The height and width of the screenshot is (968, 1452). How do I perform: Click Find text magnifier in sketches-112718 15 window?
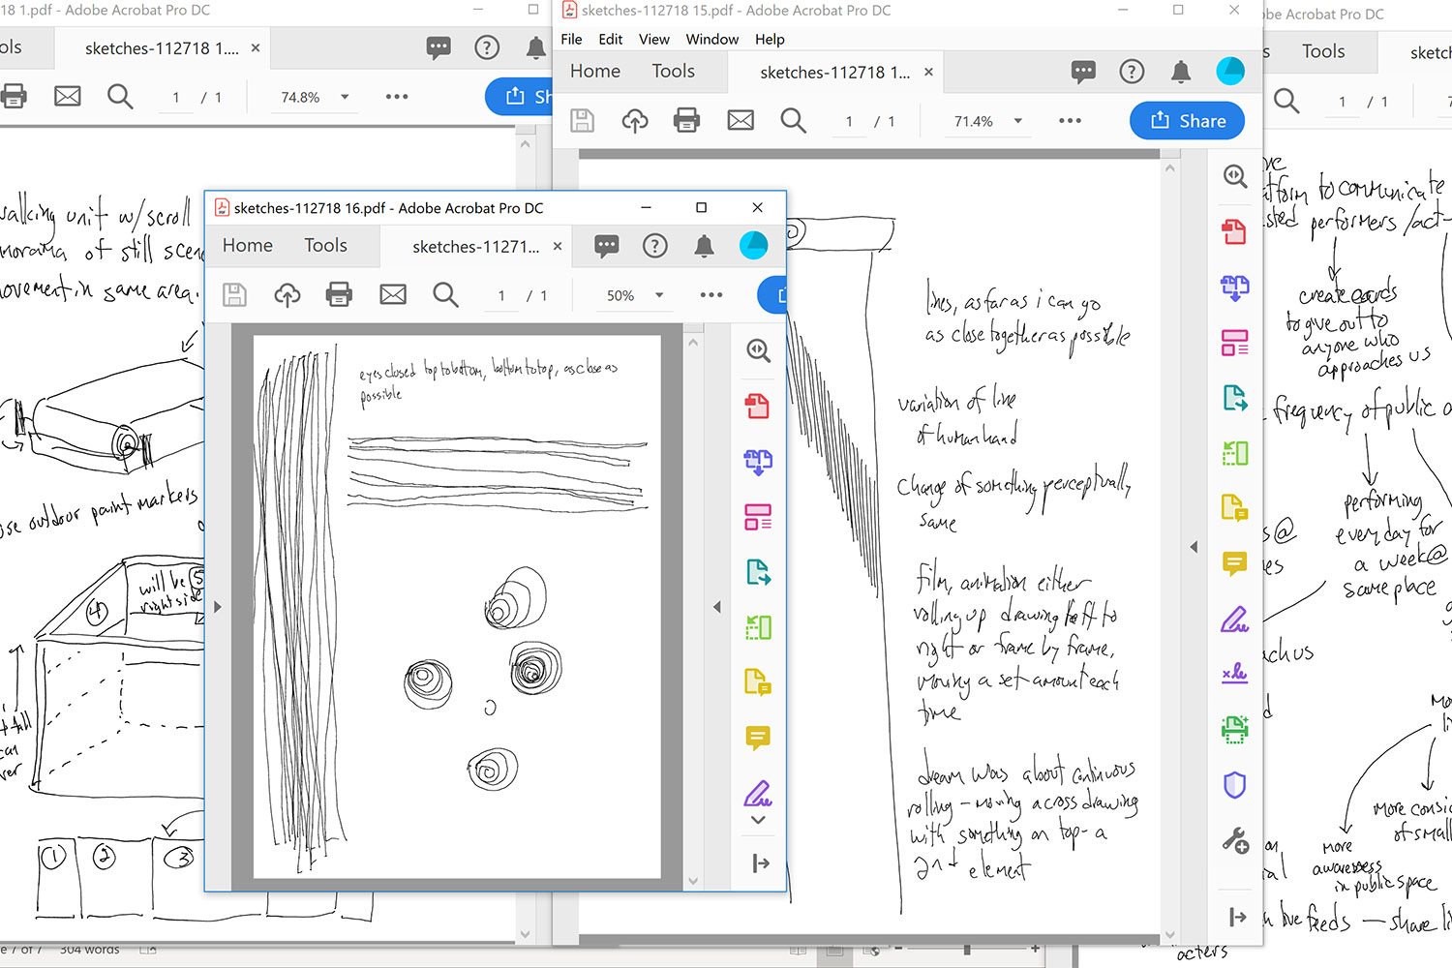793,120
